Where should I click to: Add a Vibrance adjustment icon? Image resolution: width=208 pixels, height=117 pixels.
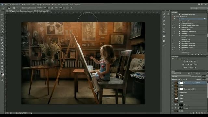click(x=195, y=61)
